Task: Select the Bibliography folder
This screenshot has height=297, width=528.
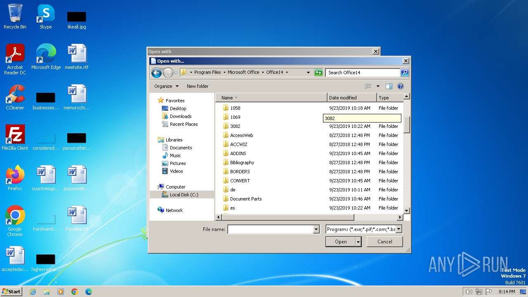Action: [242, 163]
